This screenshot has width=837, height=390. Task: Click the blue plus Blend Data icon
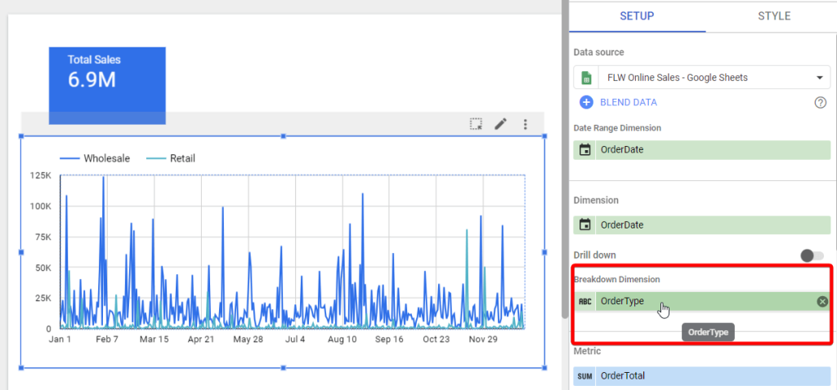pyautogui.click(x=586, y=102)
